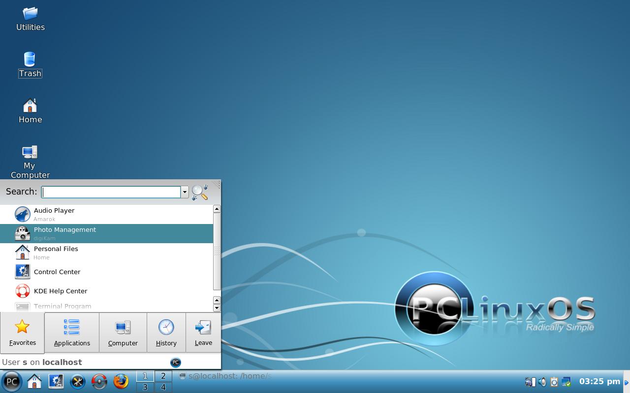
Task: Launch the red circular package manager icon in the taskbar
Action: click(99, 381)
